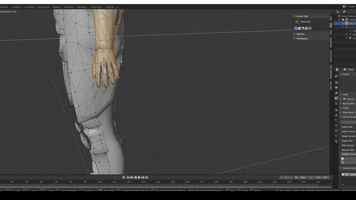Screen dimensions: 356x200
Task: Jump to the end frame in timeline
Action: coord(146,177)
